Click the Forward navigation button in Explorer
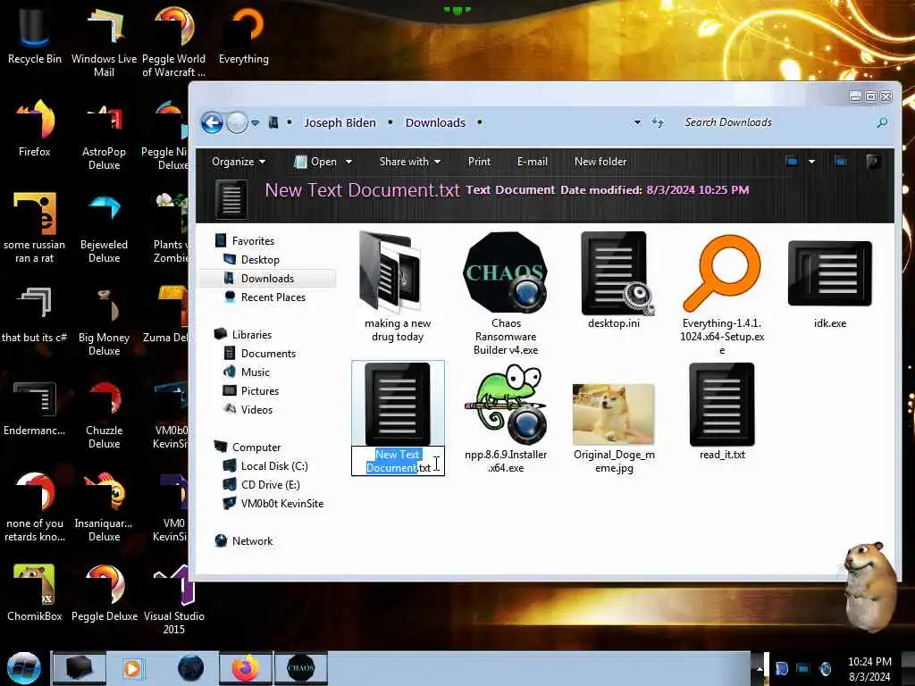 pyautogui.click(x=237, y=122)
